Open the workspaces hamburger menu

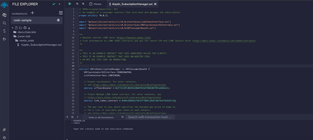61,13
